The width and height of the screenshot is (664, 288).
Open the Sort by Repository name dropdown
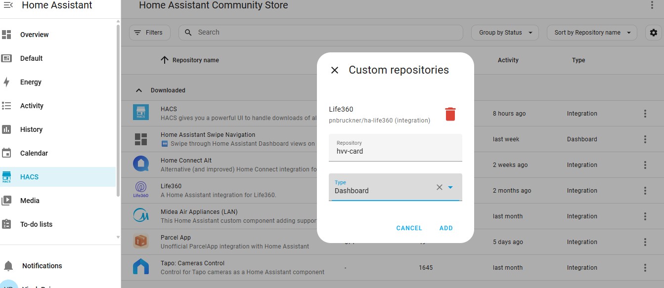click(x=592, y=33)
